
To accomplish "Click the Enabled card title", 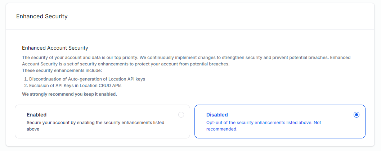I will [x=36, y=115].
